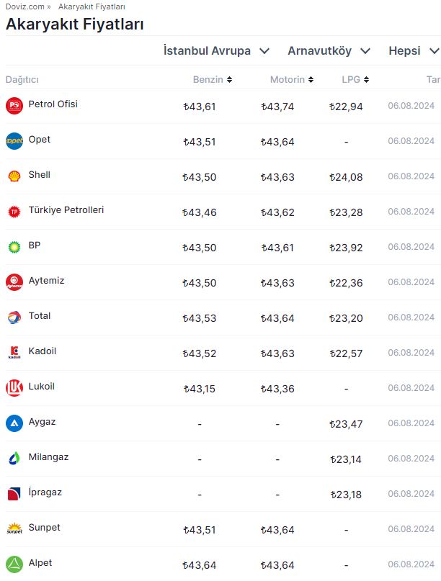This screenshot has height=581, width=441.
Task: Expand the Arnavutköy district dropdown
Action: coord(329,51)
